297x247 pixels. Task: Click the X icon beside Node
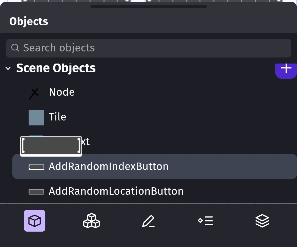click(x=34, y=94)
